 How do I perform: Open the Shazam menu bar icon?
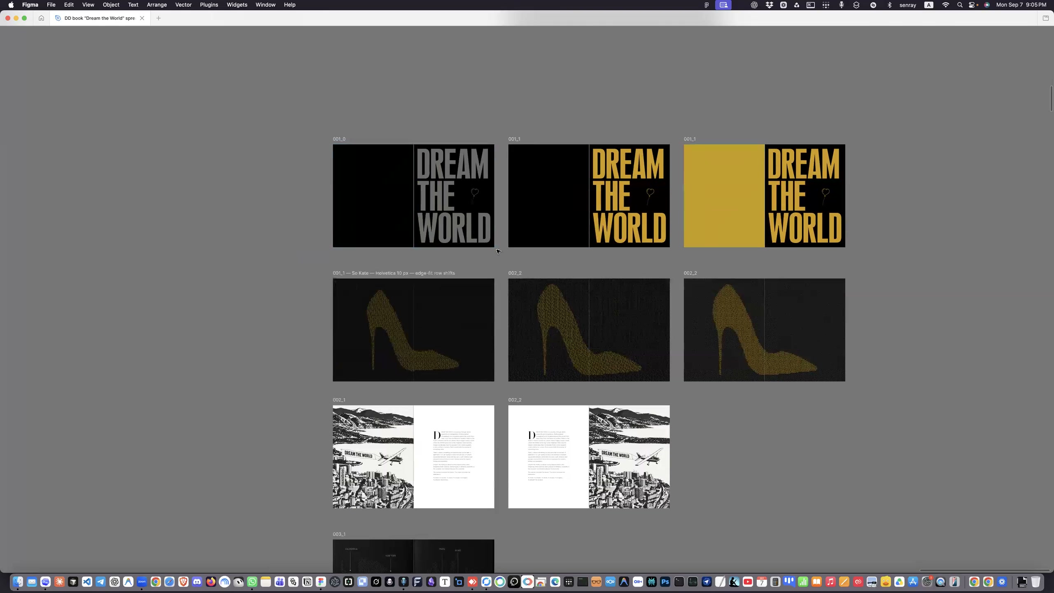873,5
